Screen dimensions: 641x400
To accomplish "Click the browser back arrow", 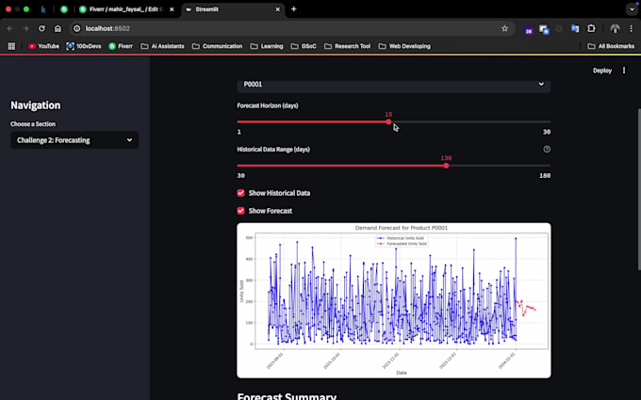I will (9, 28).
